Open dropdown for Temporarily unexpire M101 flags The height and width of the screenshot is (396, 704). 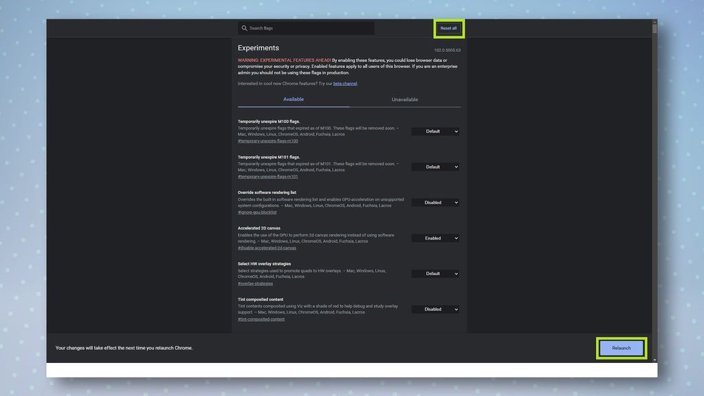point(435,167)
